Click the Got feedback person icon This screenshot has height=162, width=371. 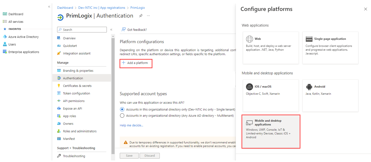(124, 30)
